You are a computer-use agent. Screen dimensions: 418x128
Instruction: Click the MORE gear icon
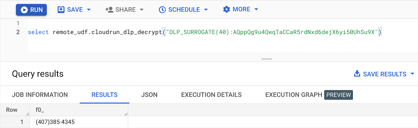pyautogui.click(x=226, y=9)
